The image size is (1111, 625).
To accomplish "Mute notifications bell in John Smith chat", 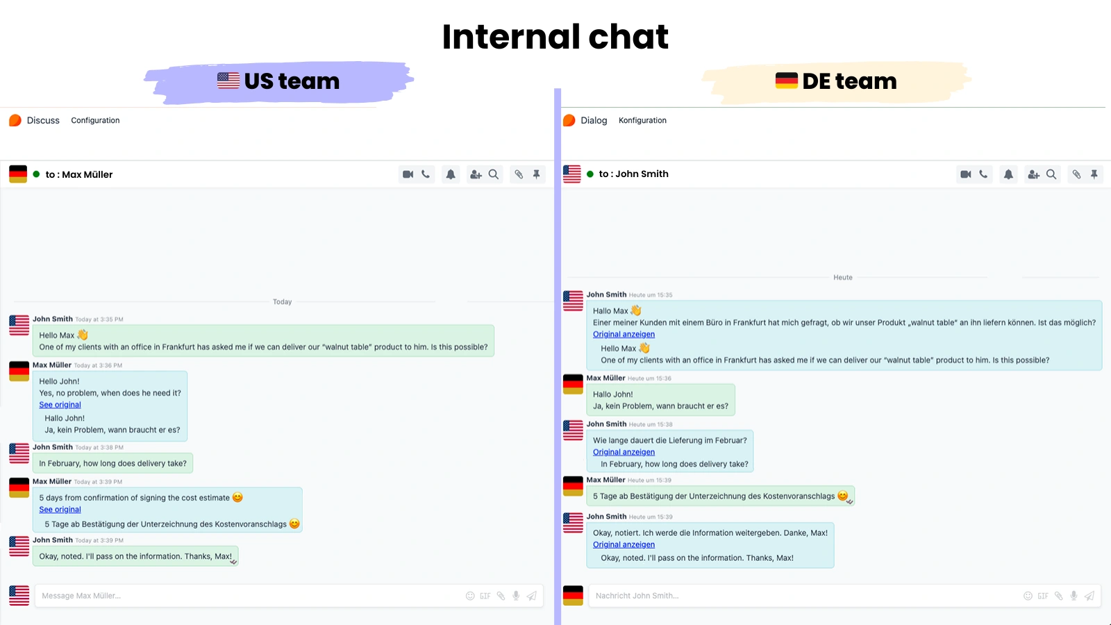I will tap(1008, 174).
